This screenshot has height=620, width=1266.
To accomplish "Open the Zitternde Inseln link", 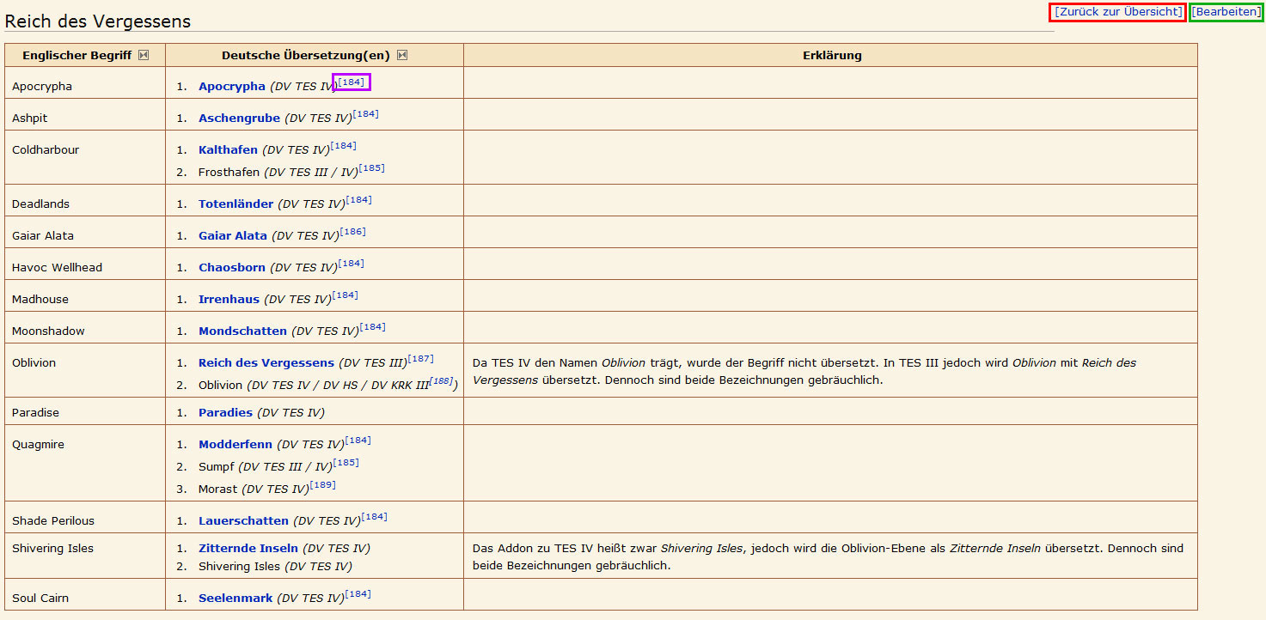I will [248, 549].
